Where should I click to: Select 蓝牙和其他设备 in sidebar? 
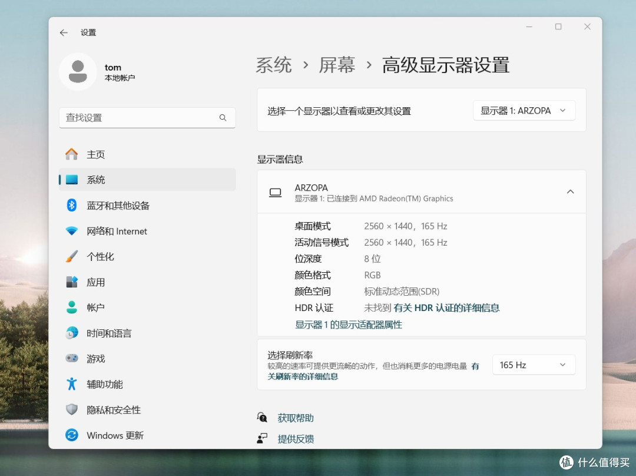pyautogui.click(x=147, y=206)
